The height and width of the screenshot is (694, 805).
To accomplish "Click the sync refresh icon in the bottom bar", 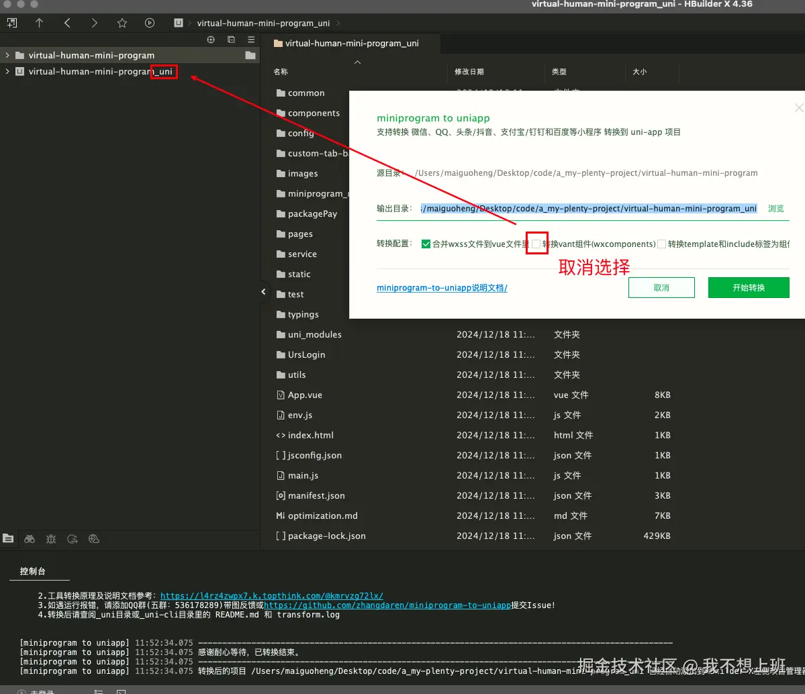I will [x=73, y=538].
